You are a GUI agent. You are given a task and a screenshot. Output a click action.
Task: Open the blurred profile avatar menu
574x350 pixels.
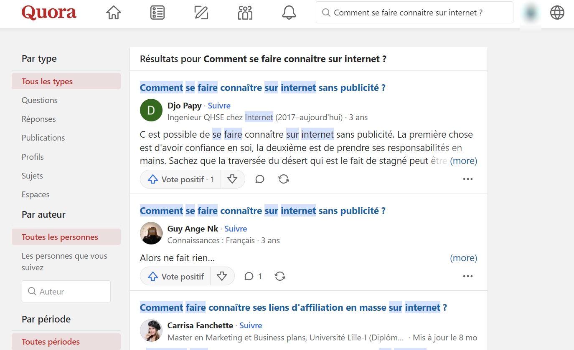(531, 13)
